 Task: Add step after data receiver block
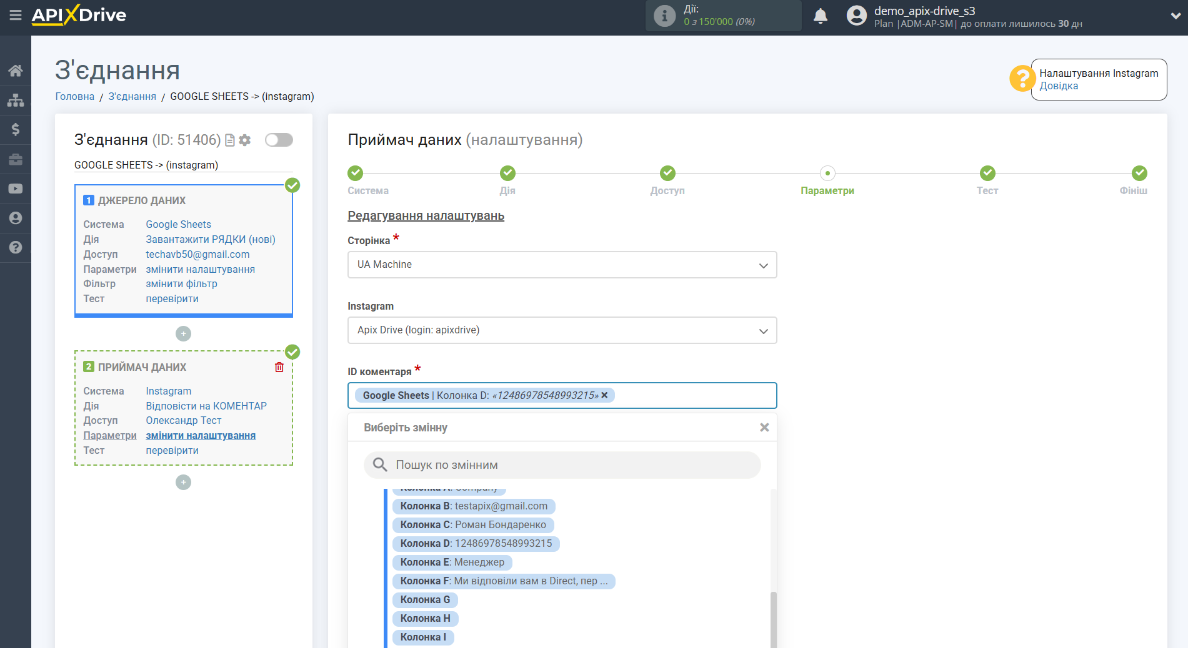(183, 483)
